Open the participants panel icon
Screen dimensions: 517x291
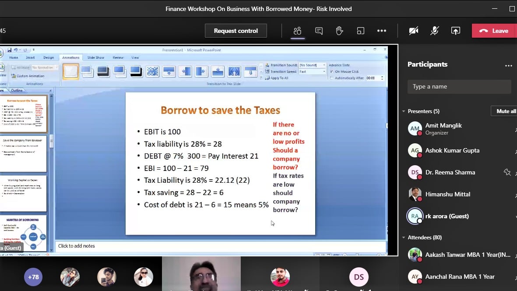[x=298, y=31]
